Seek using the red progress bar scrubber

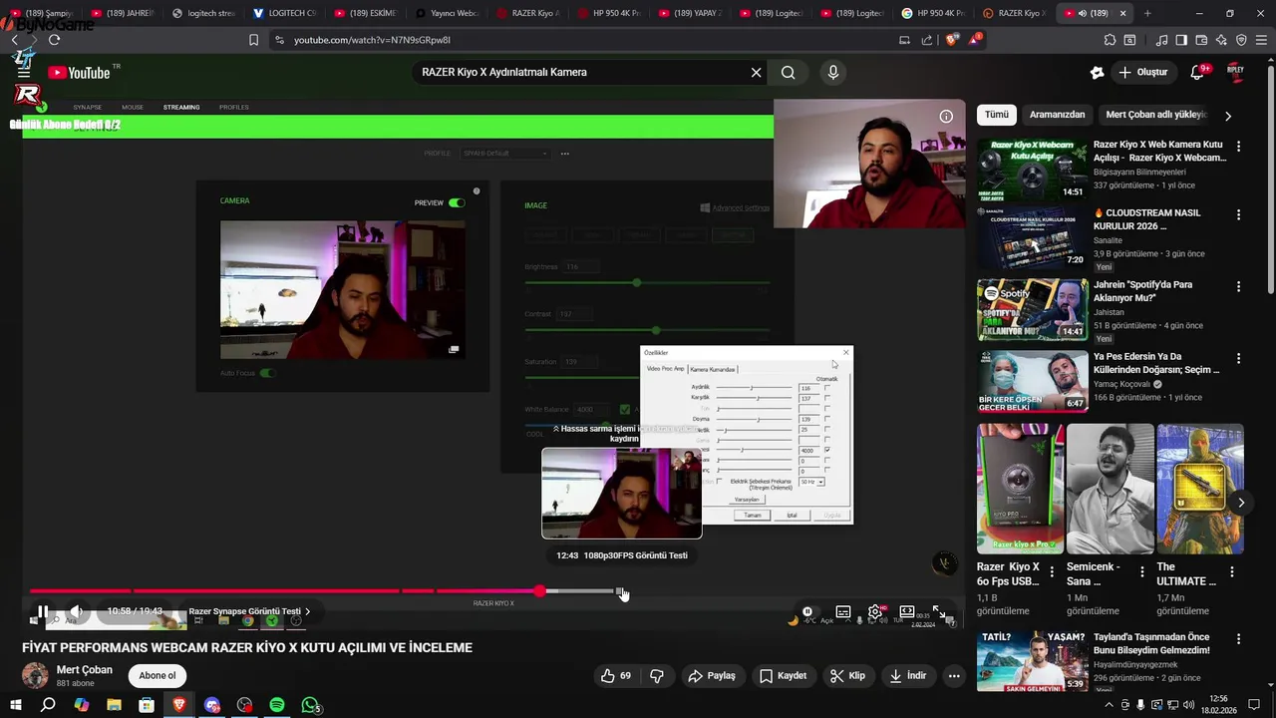[539, 591]
